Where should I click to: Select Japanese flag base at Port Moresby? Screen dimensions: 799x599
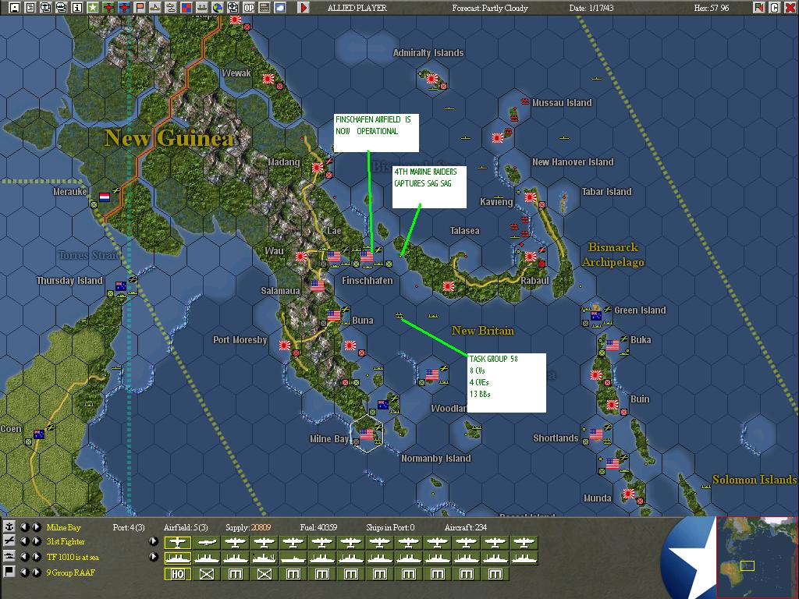coord(285,345)
